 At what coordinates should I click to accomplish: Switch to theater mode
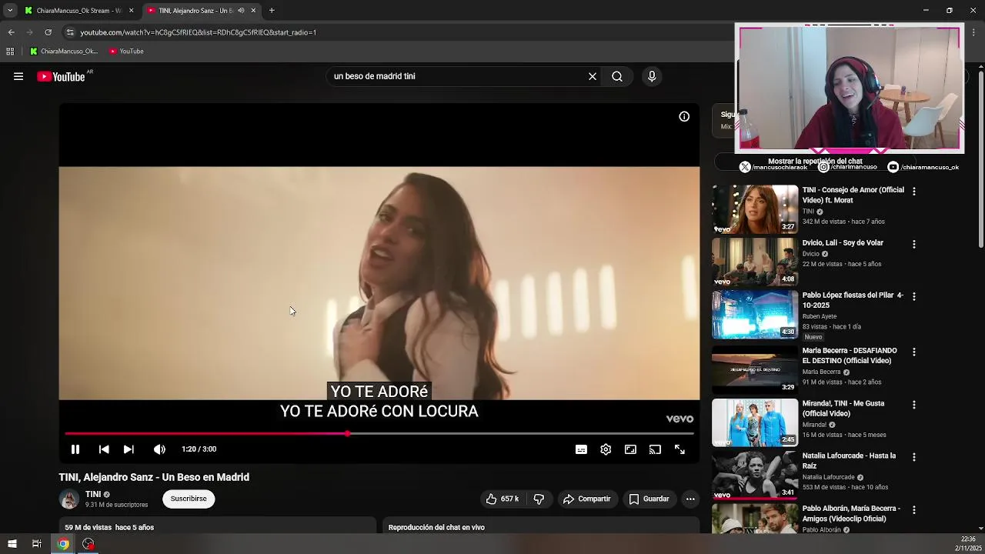[630, 449]
